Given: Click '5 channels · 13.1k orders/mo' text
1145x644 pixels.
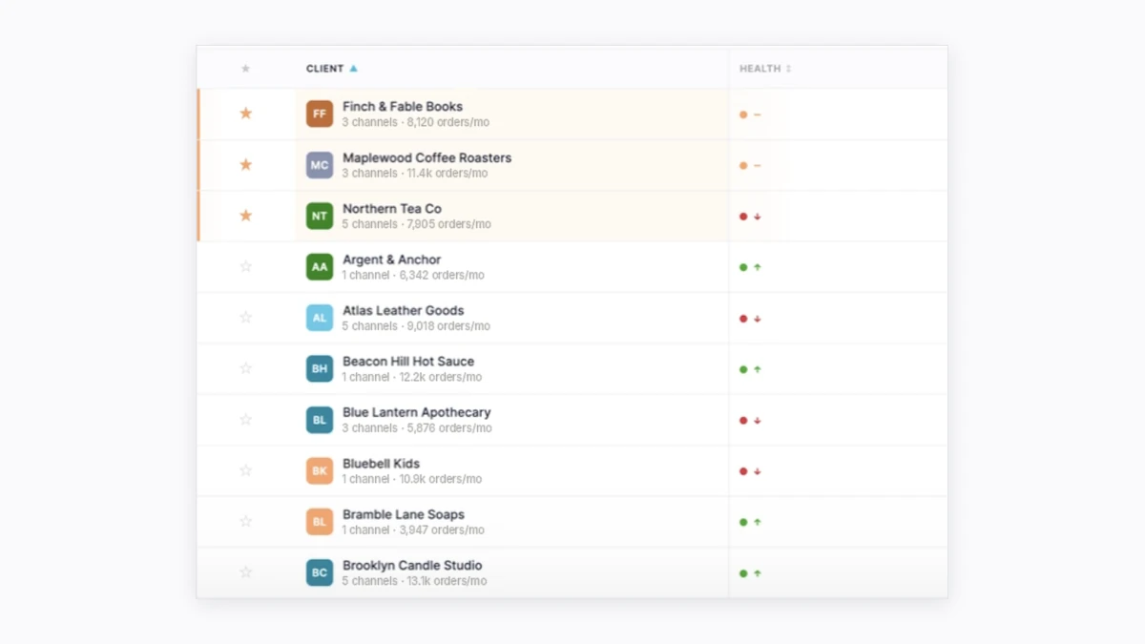Looking at the screenshot, I should click(415, 581).
